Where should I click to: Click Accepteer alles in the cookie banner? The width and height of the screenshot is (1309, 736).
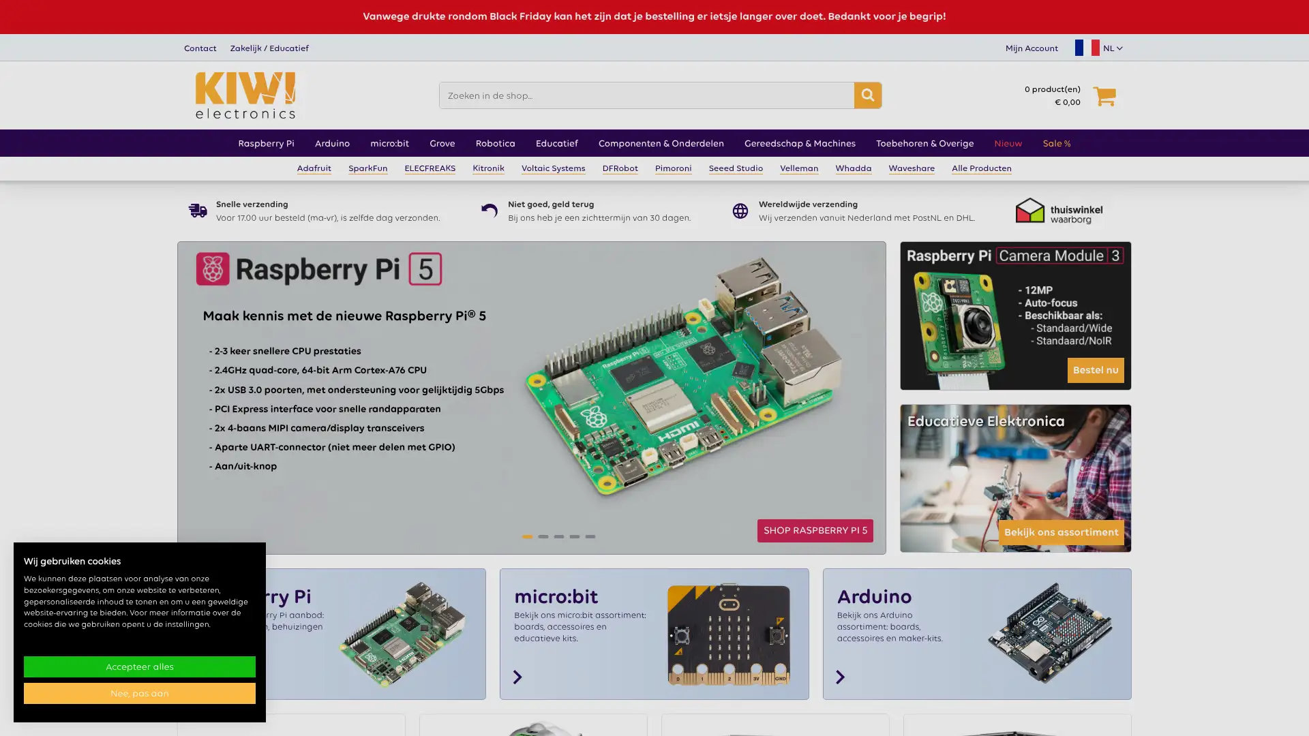[139, 666]
